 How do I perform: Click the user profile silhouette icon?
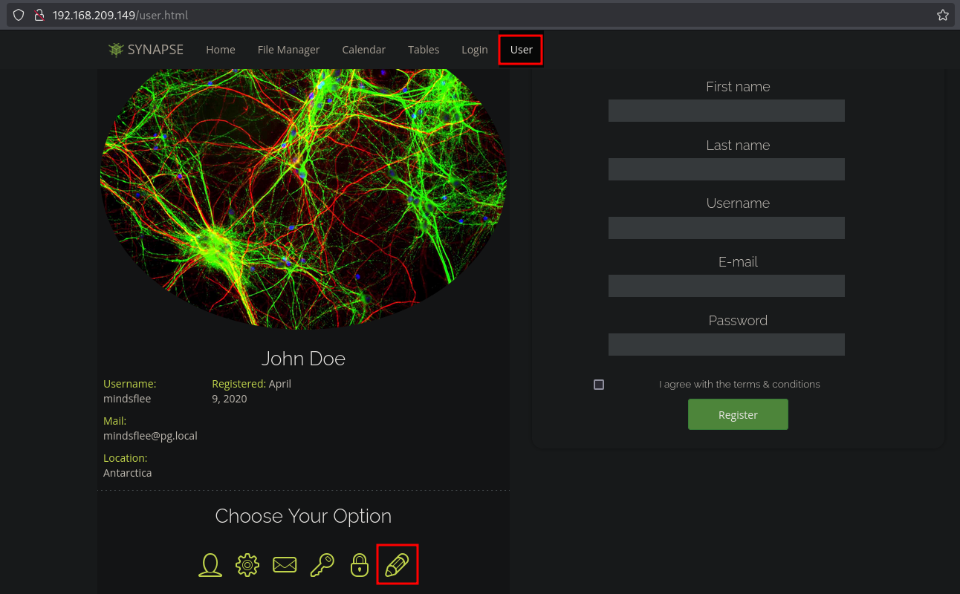[210, 565]
